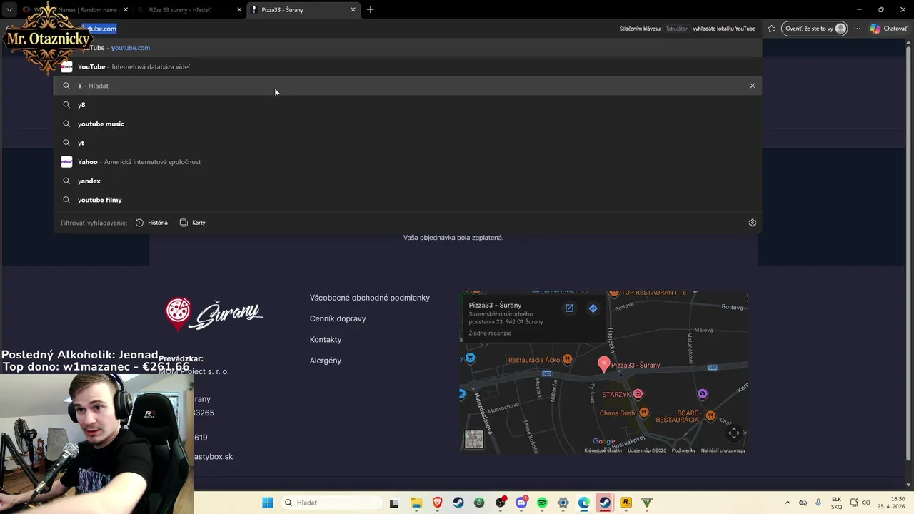Open the Kontakty link
Image resolution: width=914 pixels, height=514 pixels.
[326, 340]
